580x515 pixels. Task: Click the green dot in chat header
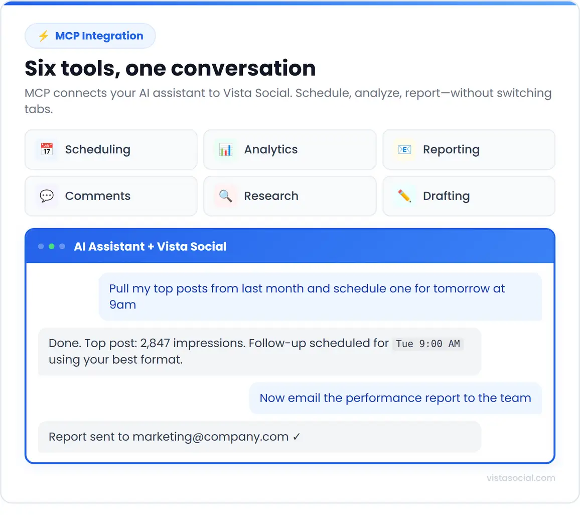coord(52,247)
